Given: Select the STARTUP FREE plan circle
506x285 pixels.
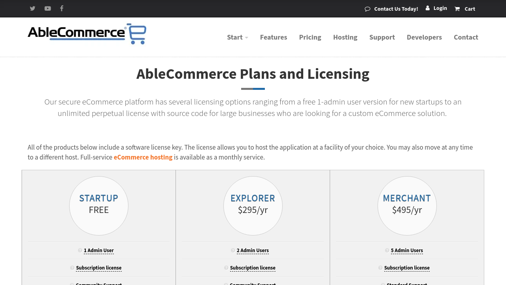Looking at the screenshot, I should click(99, 206).
